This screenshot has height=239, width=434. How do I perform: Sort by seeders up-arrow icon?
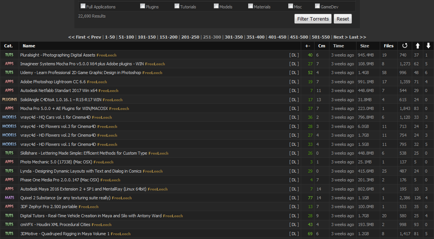tap(418, 46)
